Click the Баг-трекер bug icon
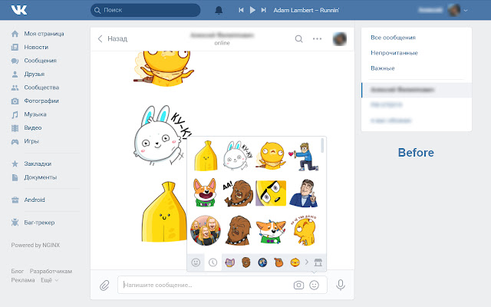 [15, 223]
